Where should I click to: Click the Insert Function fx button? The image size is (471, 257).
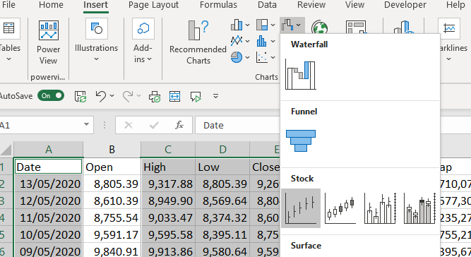[x=179, y=125]
